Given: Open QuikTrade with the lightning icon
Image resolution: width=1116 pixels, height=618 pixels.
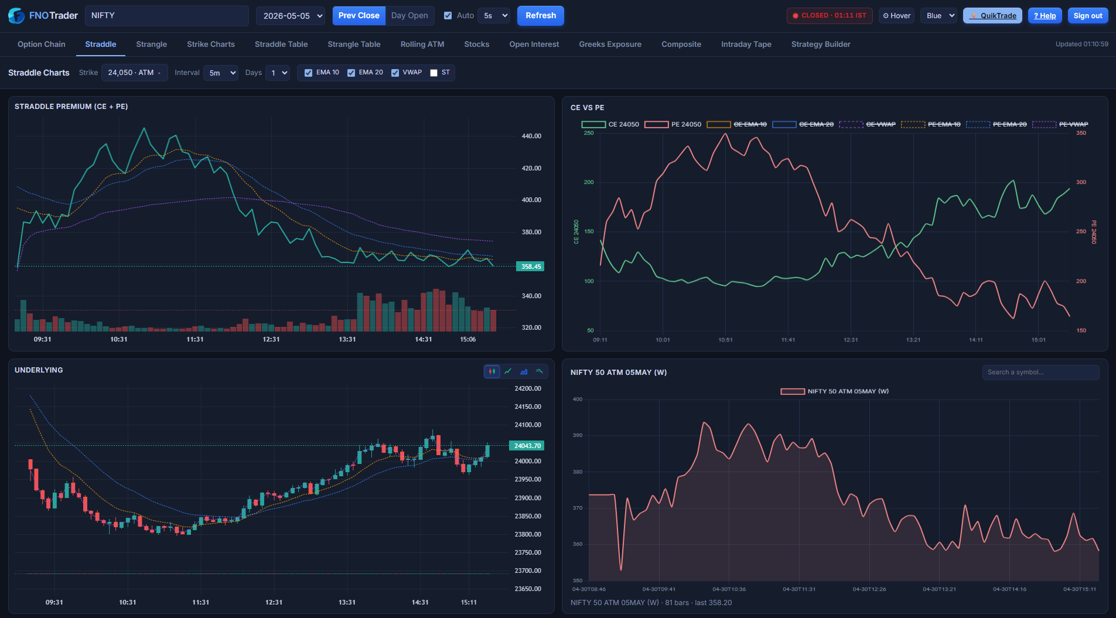Looking at the screenshot, I should point(992,16).
